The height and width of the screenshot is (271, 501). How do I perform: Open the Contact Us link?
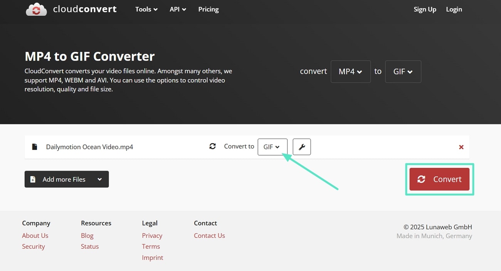[x=209, y=235]
